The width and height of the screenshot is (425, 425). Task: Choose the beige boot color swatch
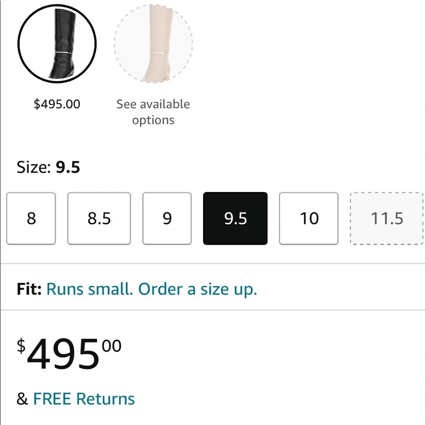tap(153, 43)
